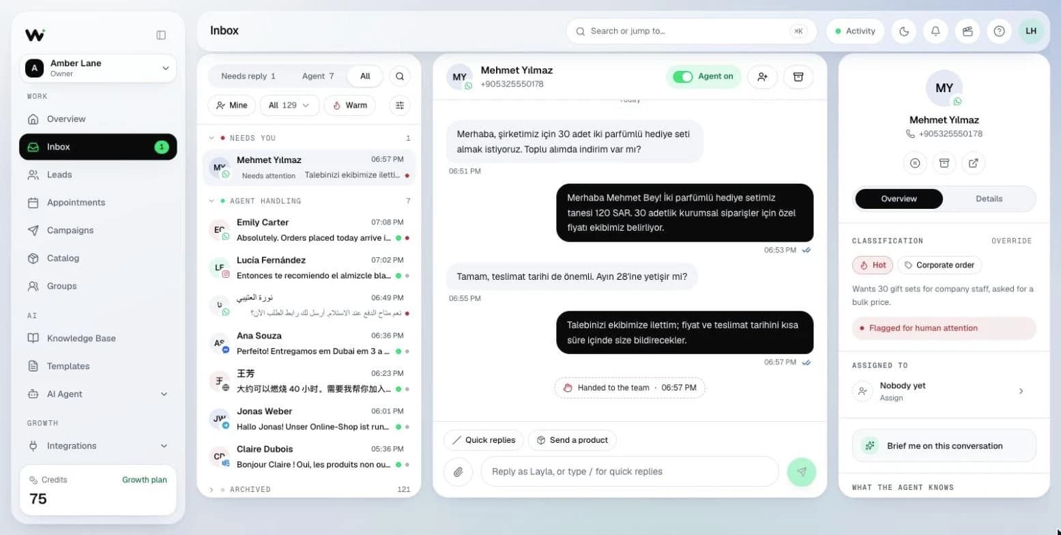Image resolution: width=1061 pixels, height=535 pixels.
Task: Select the Needs reply tab
Action: tap(248, 76)
